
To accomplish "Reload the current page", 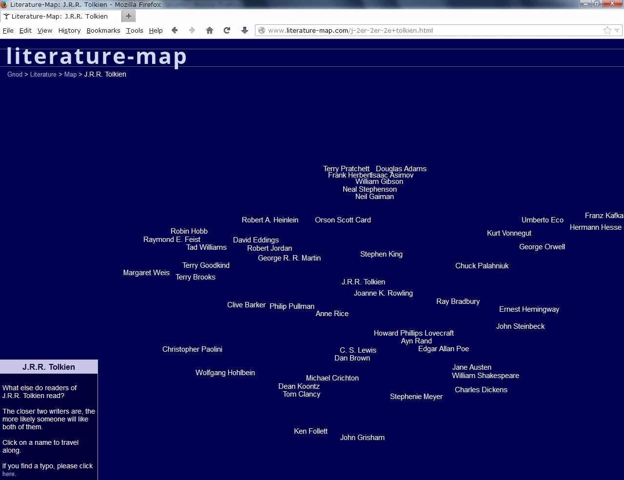I will [x=227, y=30].
